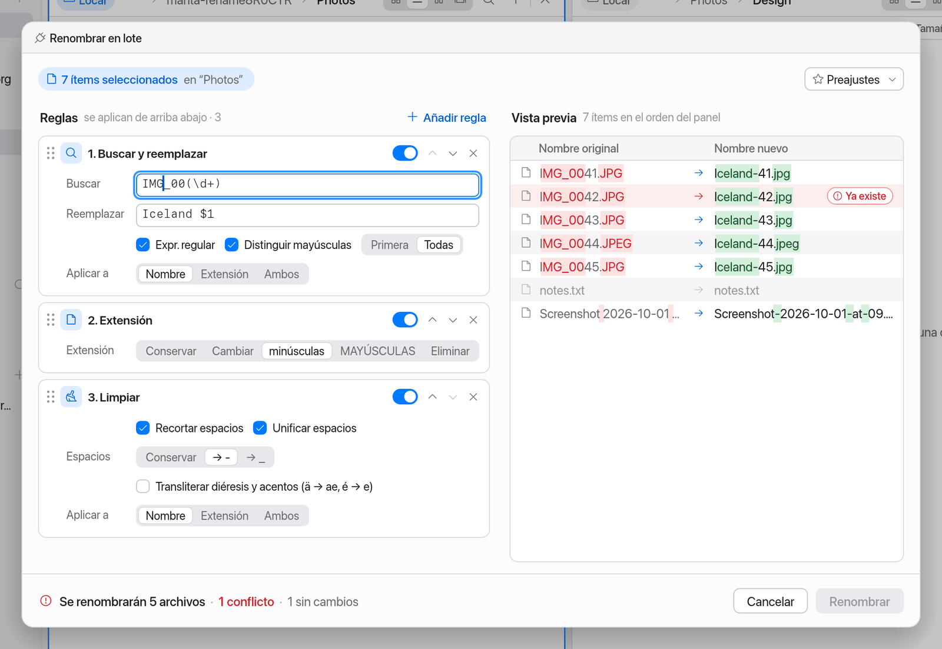Screen dimensions: 942x649
Task: Disable the Extensión rule switch
Action: pos(405,320)
